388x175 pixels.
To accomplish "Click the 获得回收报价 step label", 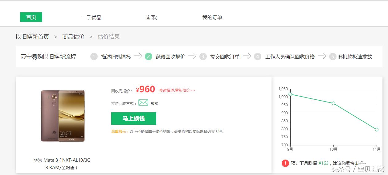I will (170, 57).
